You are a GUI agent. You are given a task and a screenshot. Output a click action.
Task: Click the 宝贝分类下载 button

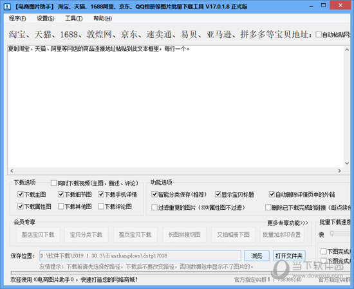(x=86, y=235)
